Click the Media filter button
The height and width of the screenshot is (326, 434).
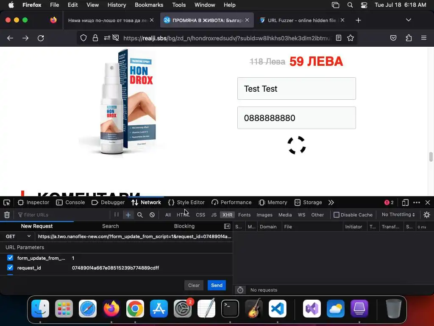pyautogui.click(x=285, y=215)
